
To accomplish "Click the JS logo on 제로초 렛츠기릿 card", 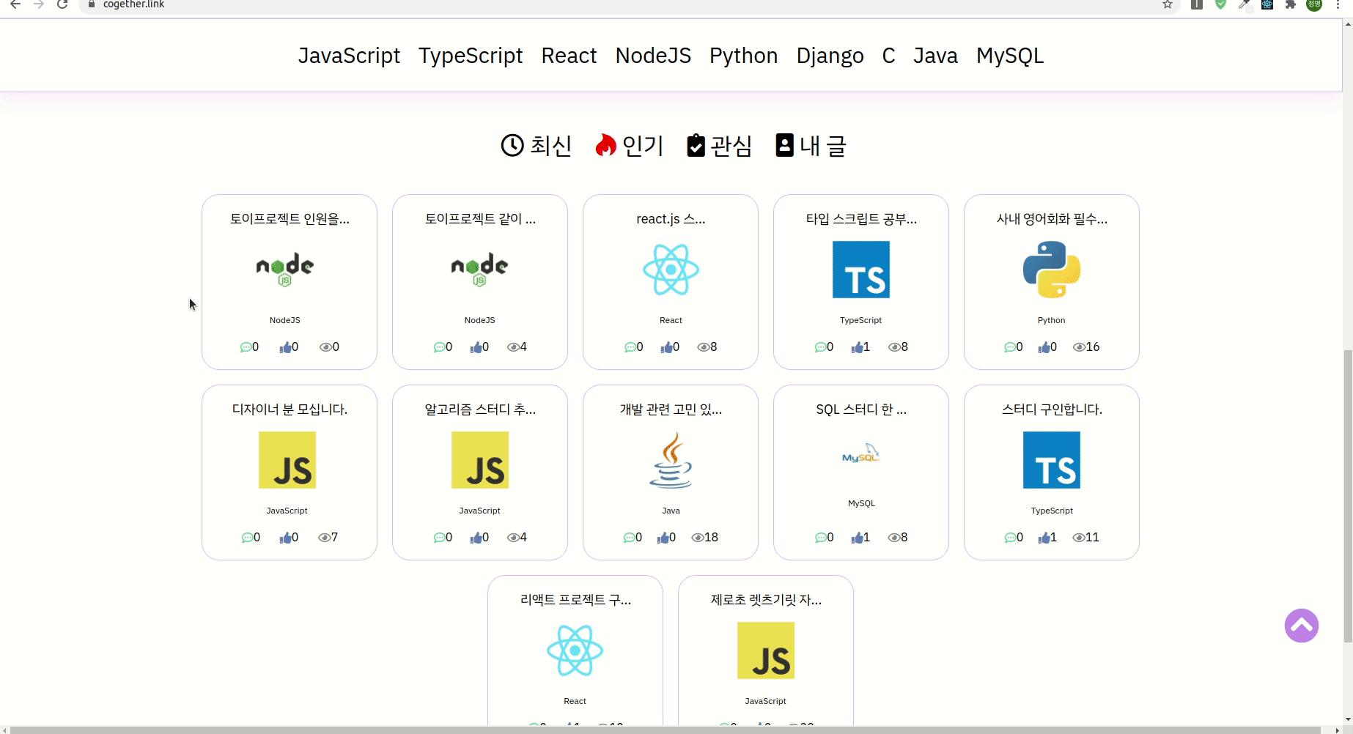I will 766,650.
